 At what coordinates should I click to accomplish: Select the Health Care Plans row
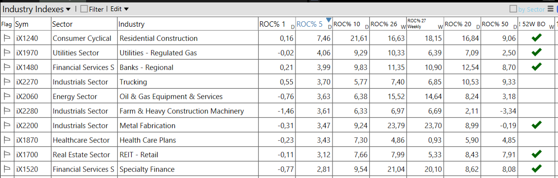(x=279, y=140)
